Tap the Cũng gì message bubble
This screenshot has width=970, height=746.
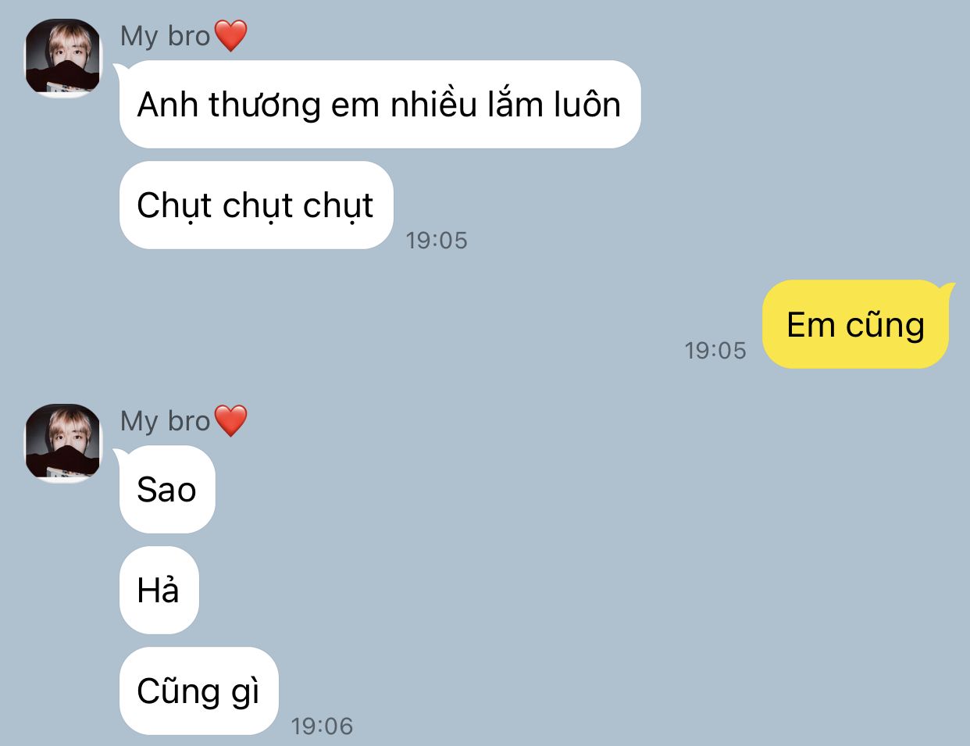[x=199, y=691]
